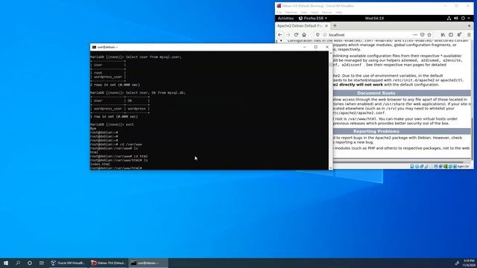The width and height of the screenshot is (477, 268).
Task: Click the last terminal prompt line
Action: [x=116, y=168]
